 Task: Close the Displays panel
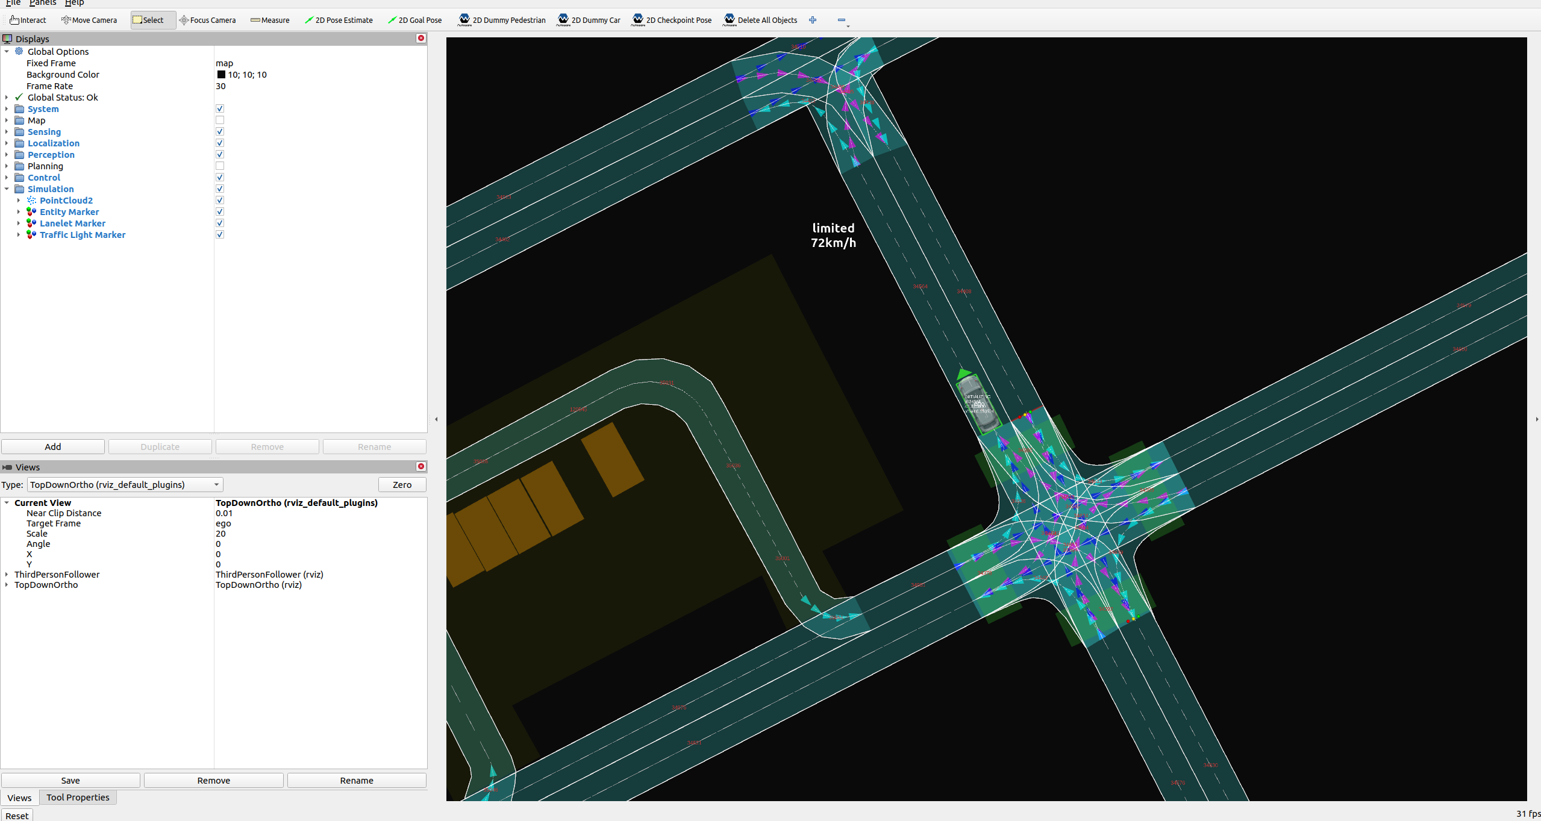[x=421, y=39]
